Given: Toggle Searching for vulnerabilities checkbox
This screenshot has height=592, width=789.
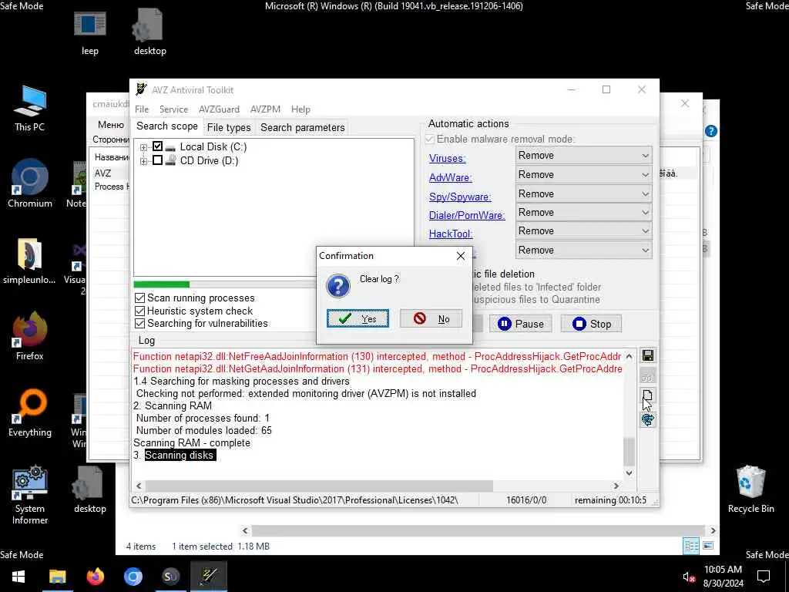Looking at the screenshot, I should tap(140, 324).
